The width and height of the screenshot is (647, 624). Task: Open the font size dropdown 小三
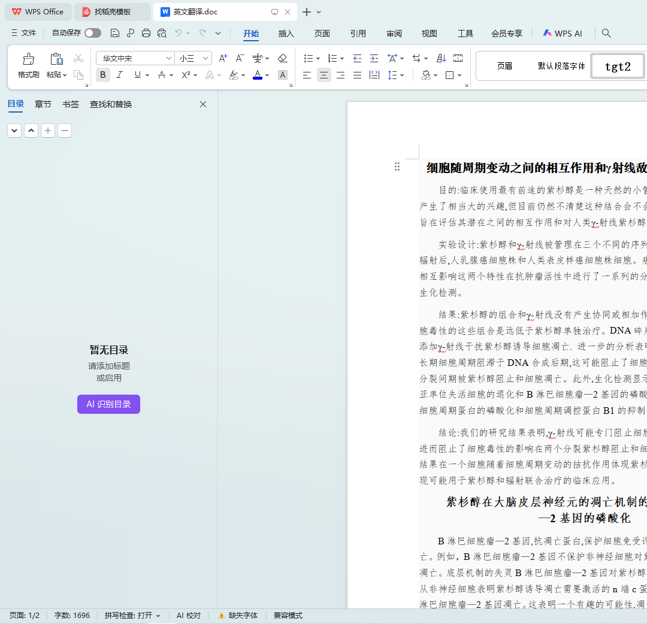coord(205,59)
